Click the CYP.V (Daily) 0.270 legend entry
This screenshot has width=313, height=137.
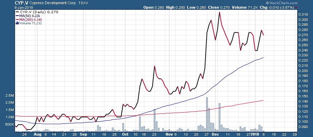tap(37, 12)
